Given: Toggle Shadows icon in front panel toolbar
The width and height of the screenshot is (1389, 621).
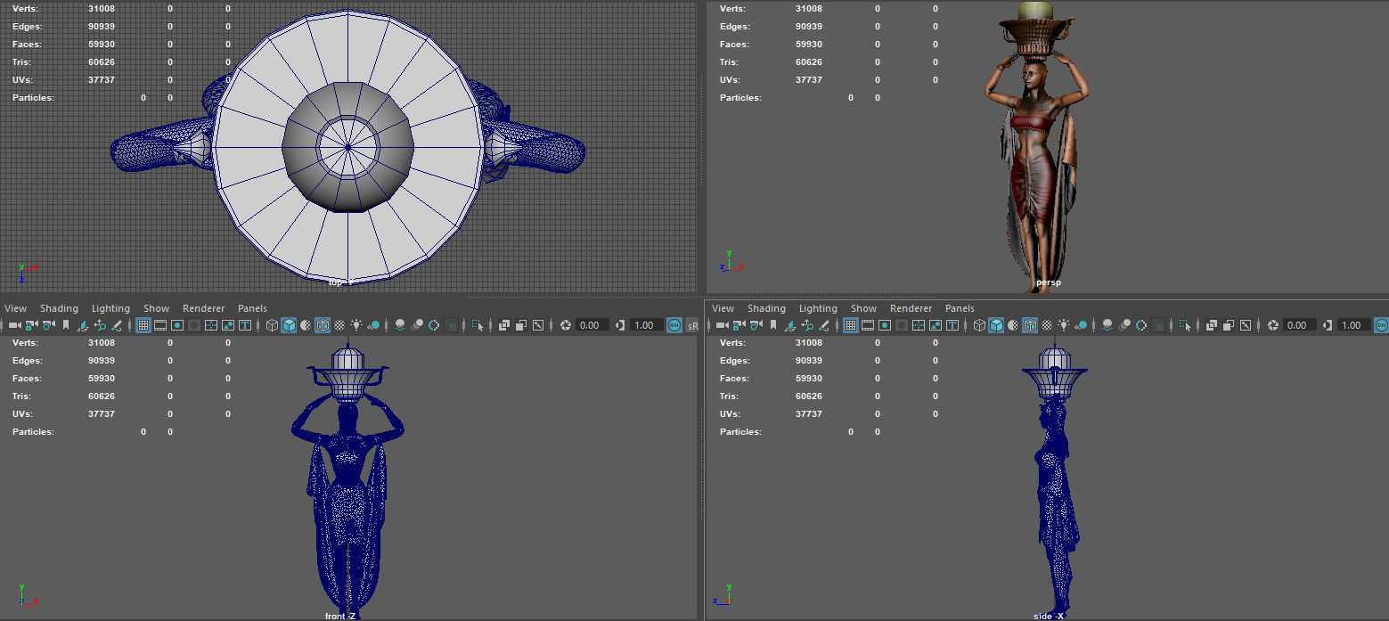Looking at the screenshot, I should point(374,325).
